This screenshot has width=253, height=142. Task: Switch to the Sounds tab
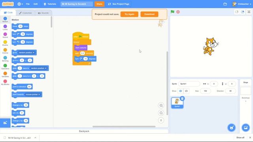[43, 13]
